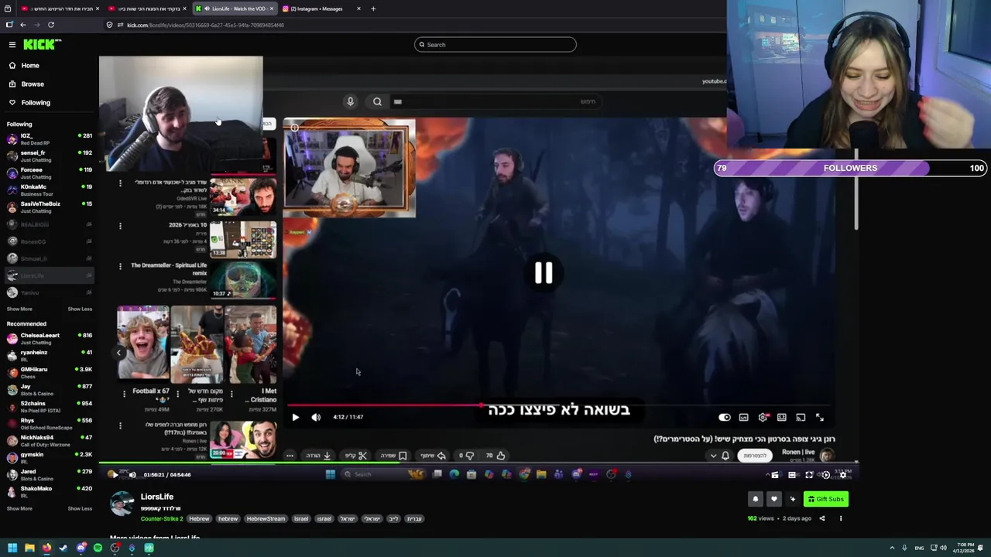
Task: Reload the page with browser refresh
Action: point(51,25)
